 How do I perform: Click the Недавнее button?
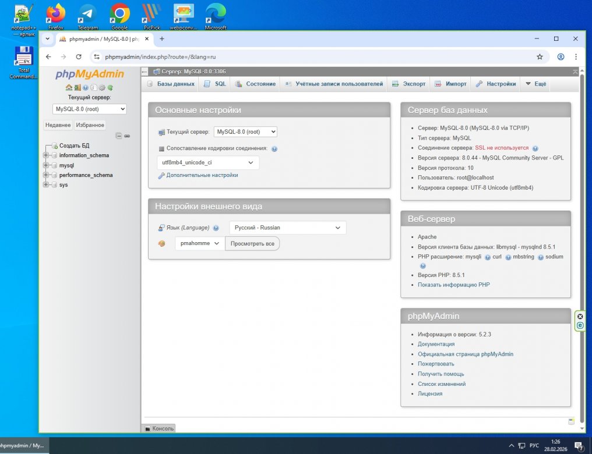tap(58, 125)
